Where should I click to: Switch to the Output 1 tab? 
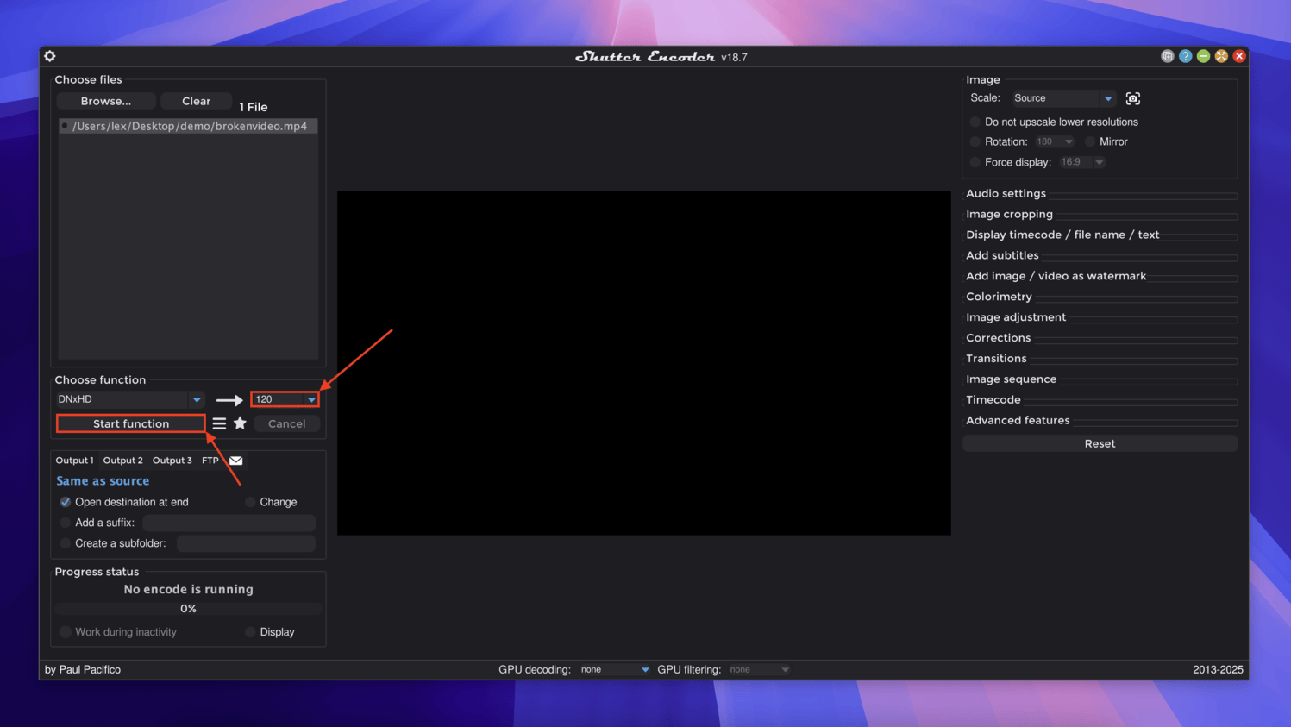74,461
